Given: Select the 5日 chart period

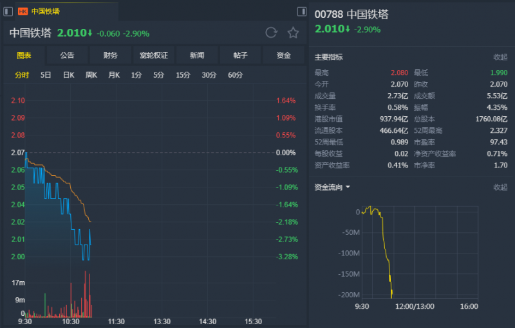Looking at the screenshot, I should 46,75.
